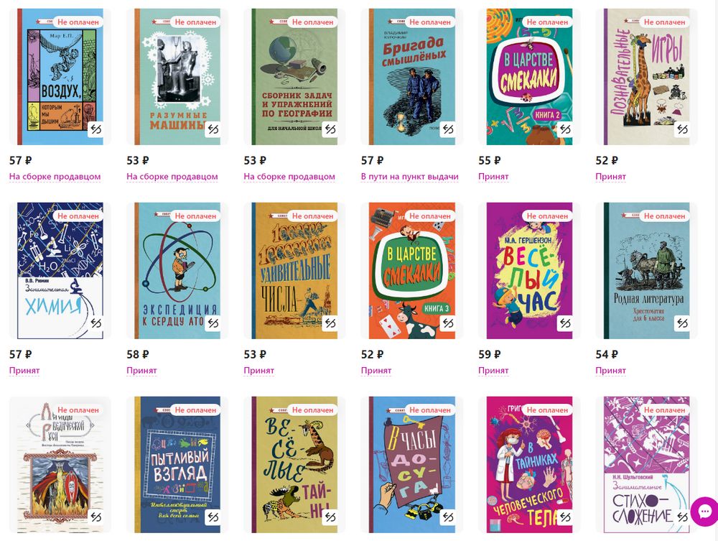Viewport: 718px width, 541px height.
Task: Open 'В пути на пункт выдачи' status
Action: [410, 176]
